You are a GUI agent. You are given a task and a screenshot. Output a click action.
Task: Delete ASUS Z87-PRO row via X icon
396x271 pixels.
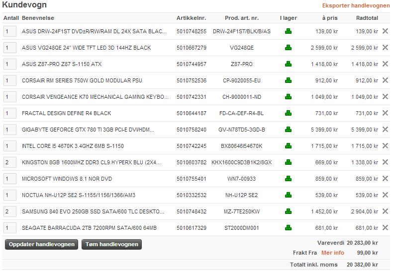click(x=385, y=64)
